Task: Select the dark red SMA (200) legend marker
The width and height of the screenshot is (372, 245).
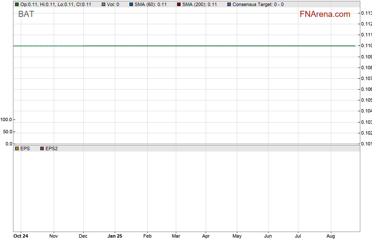Action: [x=179, y=4]
